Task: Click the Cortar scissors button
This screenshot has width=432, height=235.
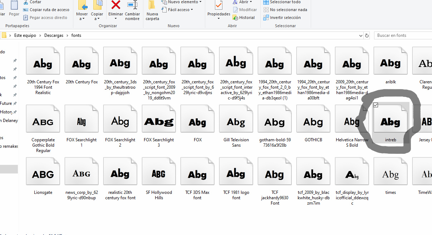Action: point(32,2)
